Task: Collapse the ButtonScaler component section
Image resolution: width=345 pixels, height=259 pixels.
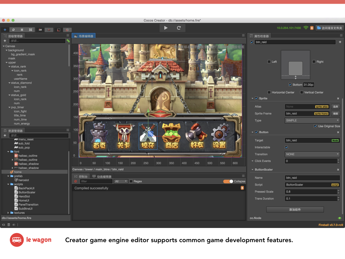Action: pos(252,170)
